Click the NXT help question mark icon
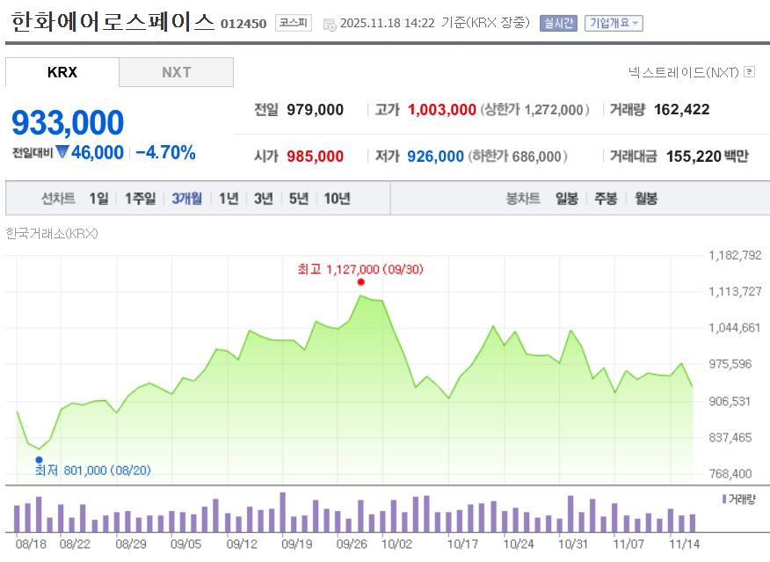The height and width of the screenshot is (562, 770). [x=749, y=72]
